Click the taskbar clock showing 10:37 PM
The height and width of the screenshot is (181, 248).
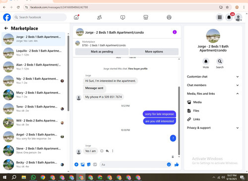click(x=232, y=177)
